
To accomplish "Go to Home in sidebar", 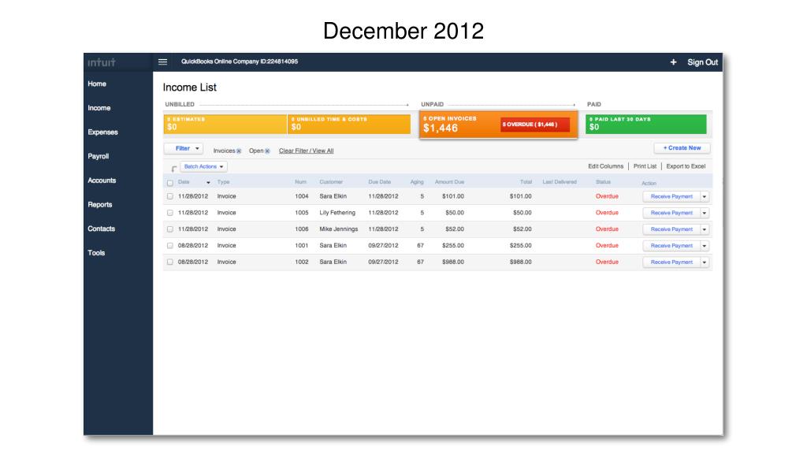I will pyautogui.click(x=97, y=84).
